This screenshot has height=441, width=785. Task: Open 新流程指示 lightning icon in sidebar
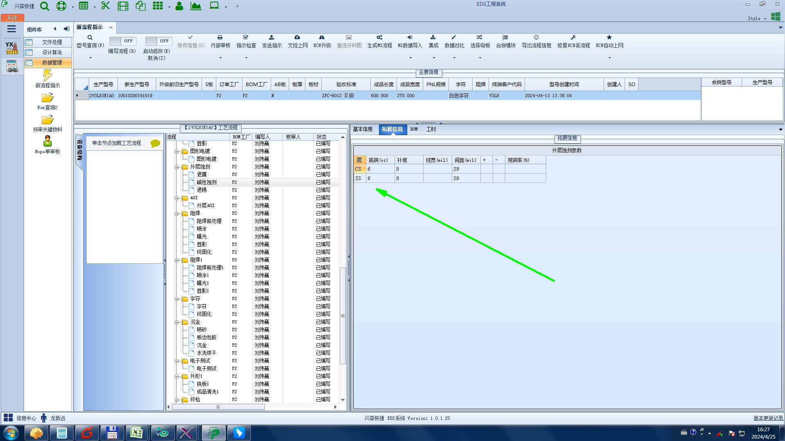(47, 75)
